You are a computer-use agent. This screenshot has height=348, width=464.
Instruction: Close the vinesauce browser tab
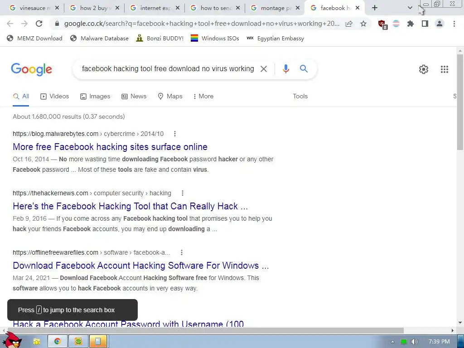click(57, 8)
